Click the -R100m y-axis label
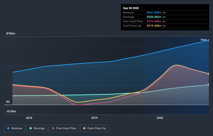Viewport: 213px width, 136px height. pyautogui.click(x=11, y=111)
